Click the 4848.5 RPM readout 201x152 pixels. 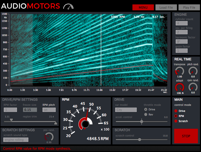point(98,139)
